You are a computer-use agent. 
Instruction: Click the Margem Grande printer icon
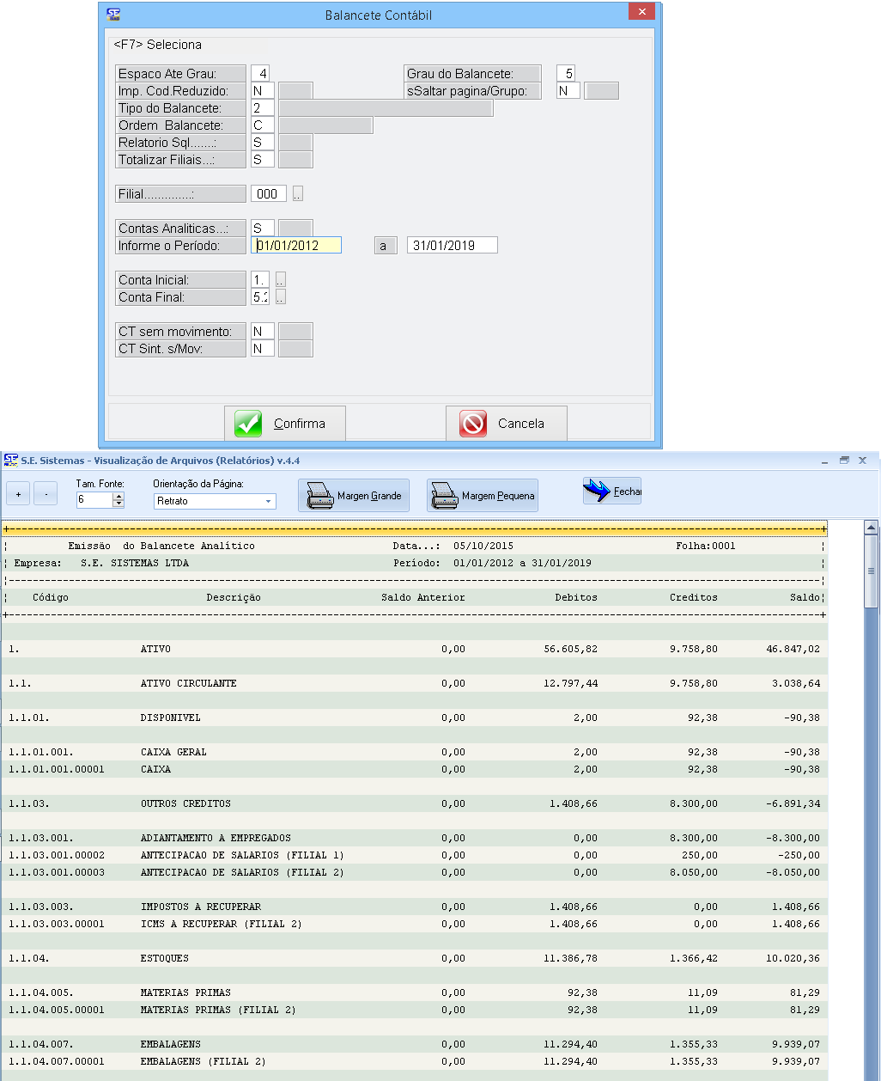coord(320,496)
